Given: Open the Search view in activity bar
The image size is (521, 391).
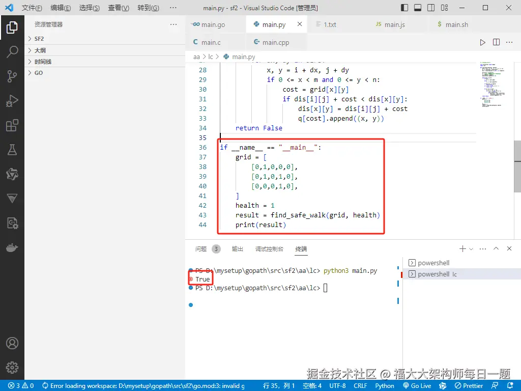Looking at the screenshot, I should pyautogui.click(x=12, y=51).
